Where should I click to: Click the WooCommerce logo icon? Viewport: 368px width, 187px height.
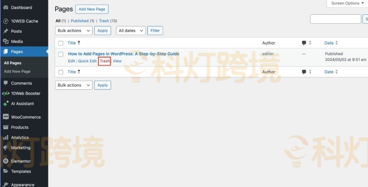pyautogui.click(x=5, y=117)
